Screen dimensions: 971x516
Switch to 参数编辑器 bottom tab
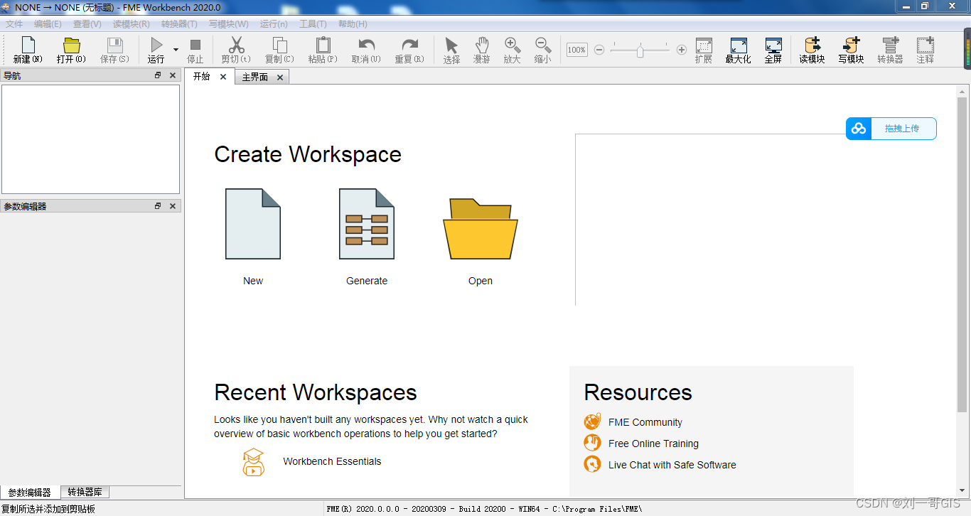click(x=30, y=492)
